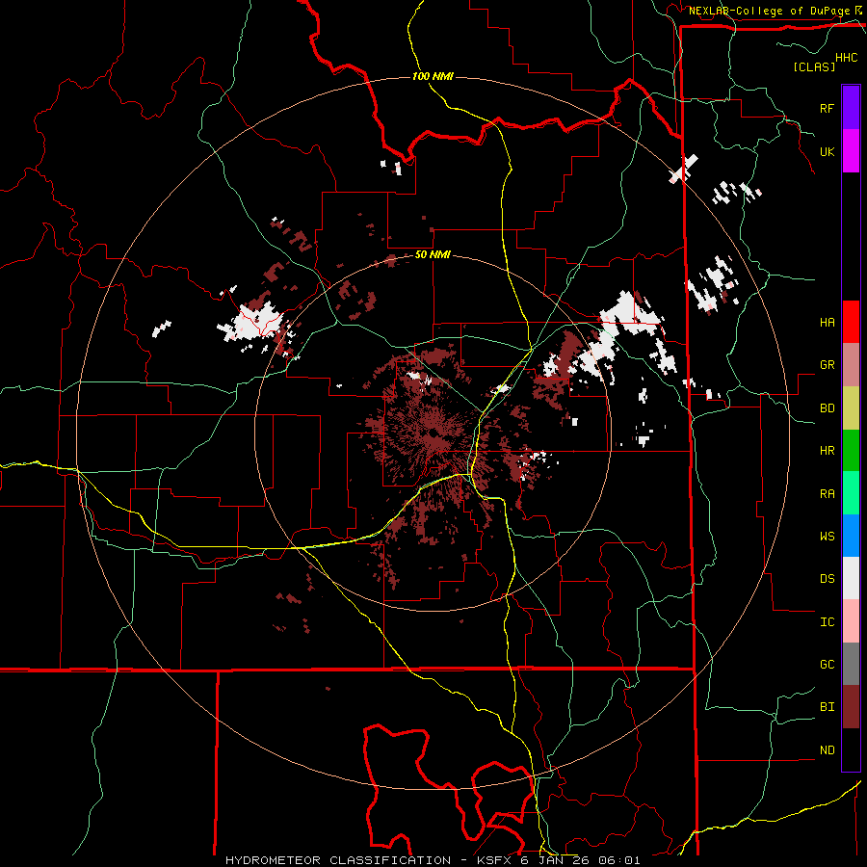
Task: Click the ND legend label
Action: click(827, 750)
